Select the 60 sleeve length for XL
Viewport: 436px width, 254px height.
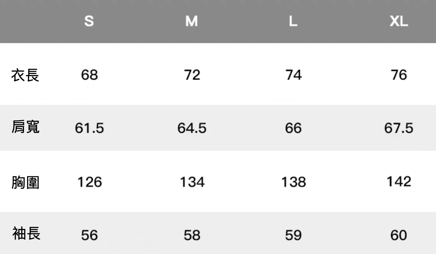(x=399, y=235)
